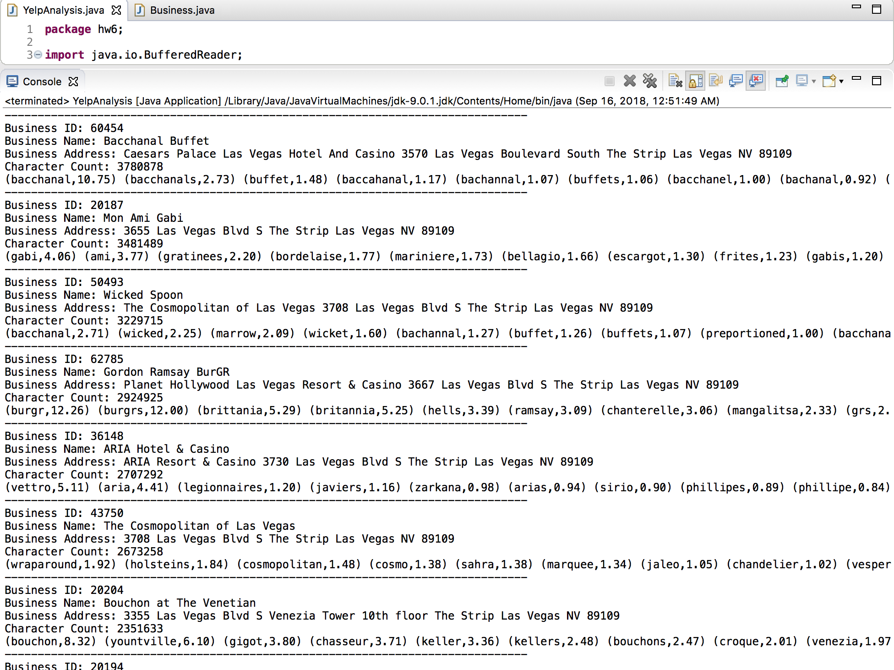The height and width of the screenshot is (670, 894).
Task: Click the Bacchanal Buffet address line (Caesars Palace)
Action: [x=398, y=154]
